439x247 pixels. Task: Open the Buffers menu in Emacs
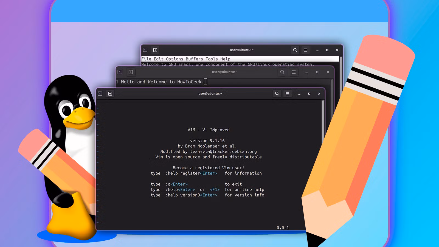pyautogui.click(x=194, y=59)
